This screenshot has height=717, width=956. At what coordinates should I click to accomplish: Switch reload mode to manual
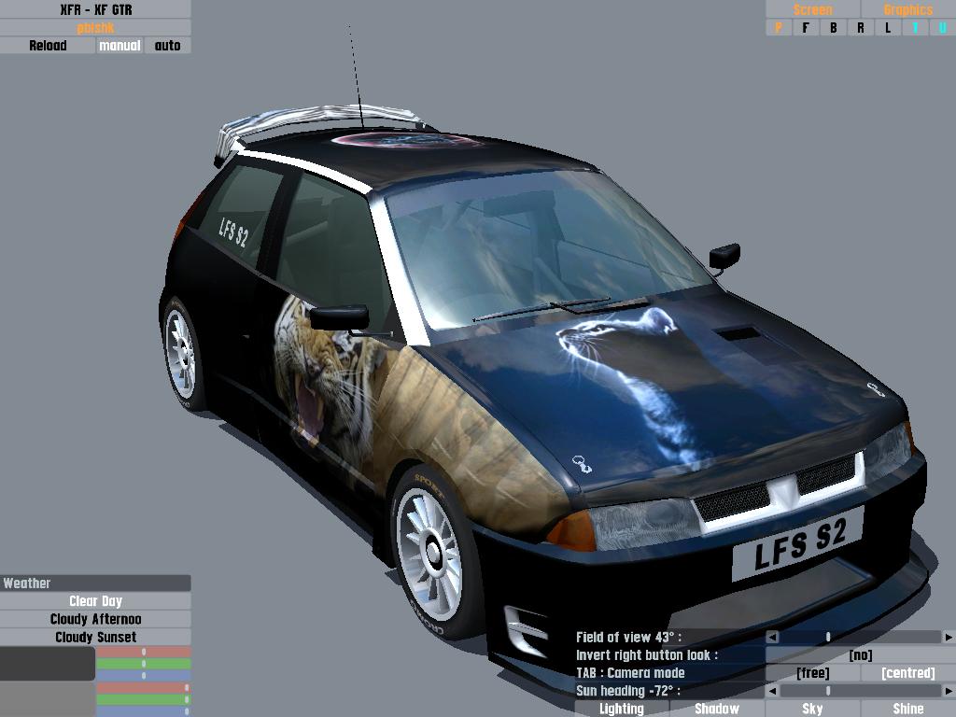click(x=119, y=45)
